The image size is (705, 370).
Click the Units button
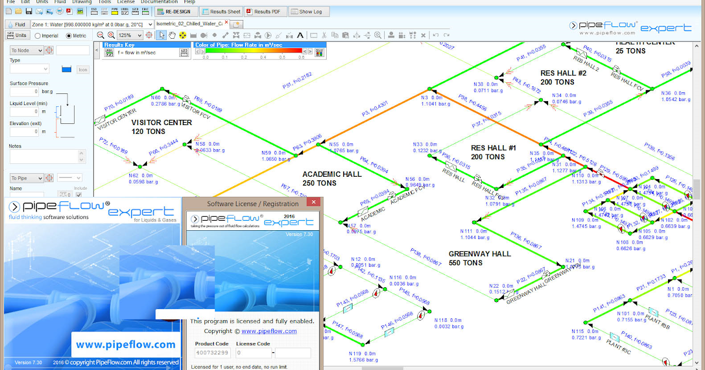17,35
